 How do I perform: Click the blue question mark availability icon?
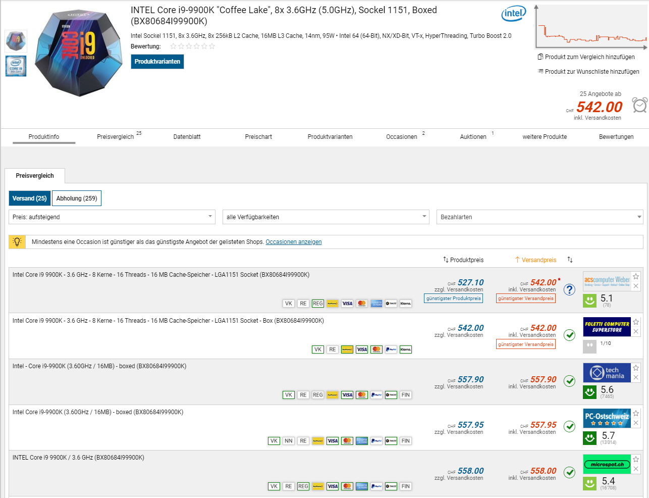pos(569,289)
